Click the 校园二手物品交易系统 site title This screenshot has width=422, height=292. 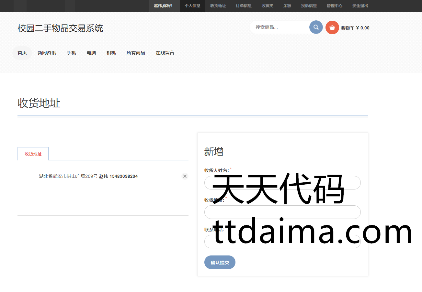tap(60, 28)
